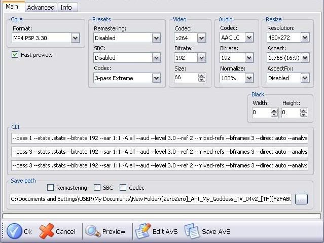Open the Format dropdown MP4 PSP 3.30
Screen dimensions: 324x243
(x=46, y=38)
